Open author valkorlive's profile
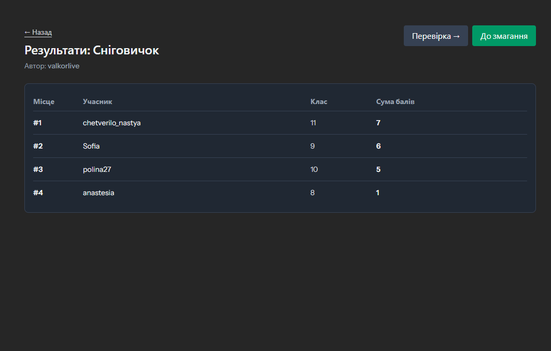The image size is (551, 351). 63,66
